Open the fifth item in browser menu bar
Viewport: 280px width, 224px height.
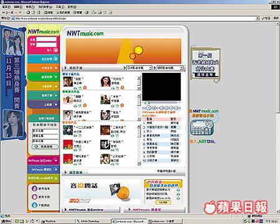point(60,7)
